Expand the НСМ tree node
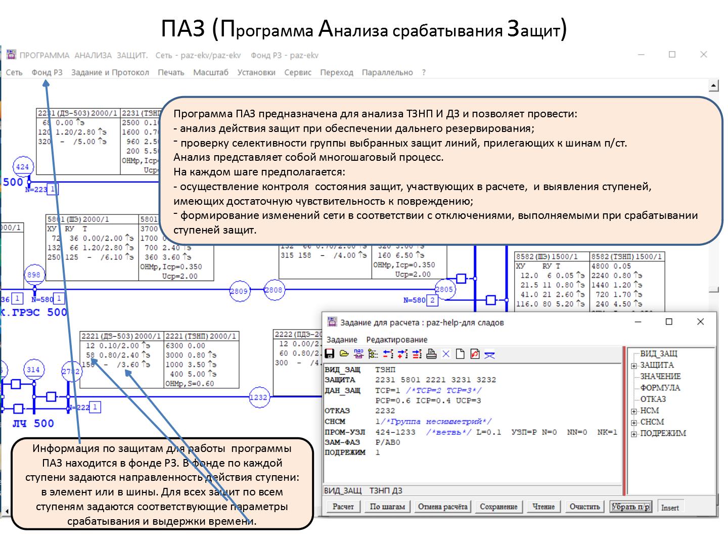The image size is (728, 546). 634,411
